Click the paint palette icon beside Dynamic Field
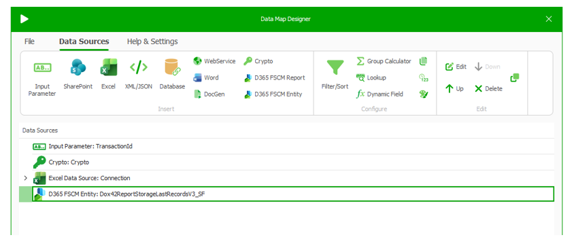The image size is (574, 248). (x=424, y=94)
